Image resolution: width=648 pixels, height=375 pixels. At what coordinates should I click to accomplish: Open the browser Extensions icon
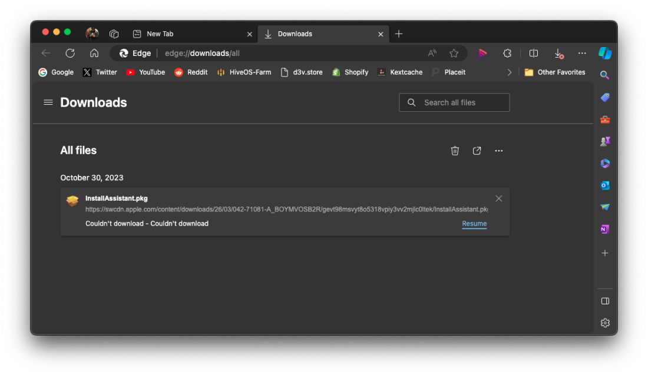coord(507,53)
